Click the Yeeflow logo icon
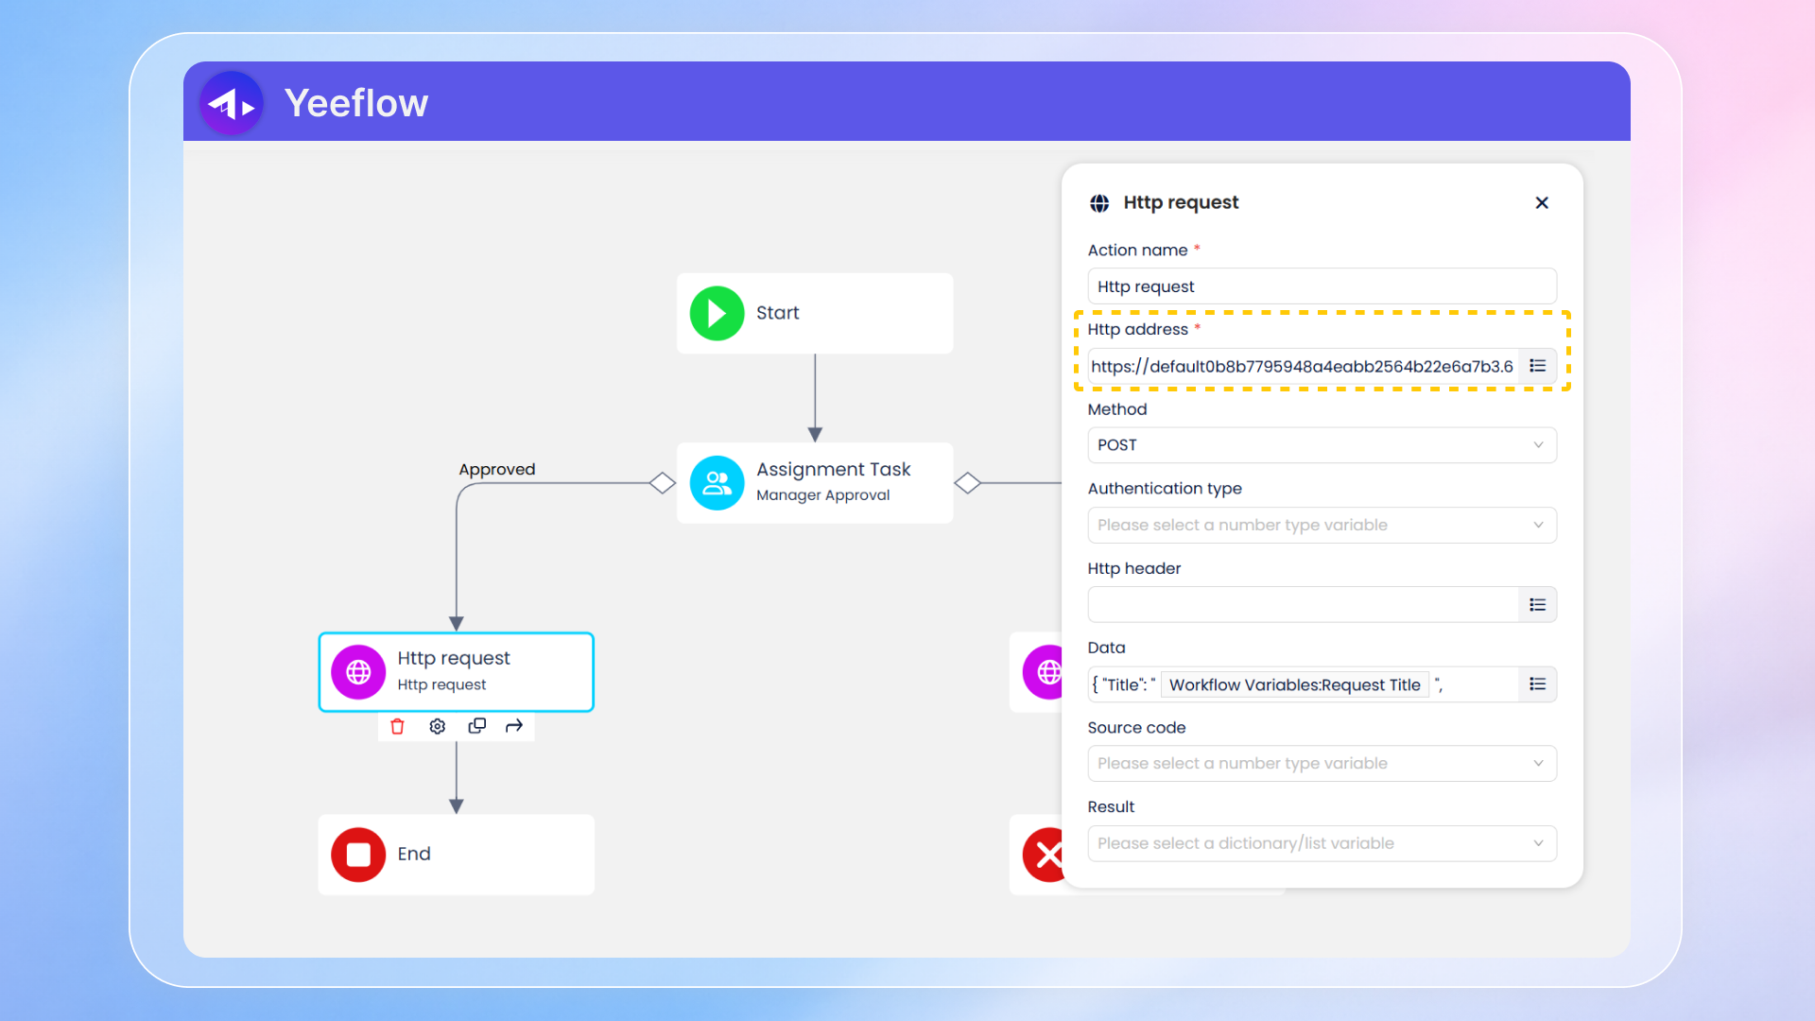The width and height of the screenshot is (1815, 1021). pos(232,103)
